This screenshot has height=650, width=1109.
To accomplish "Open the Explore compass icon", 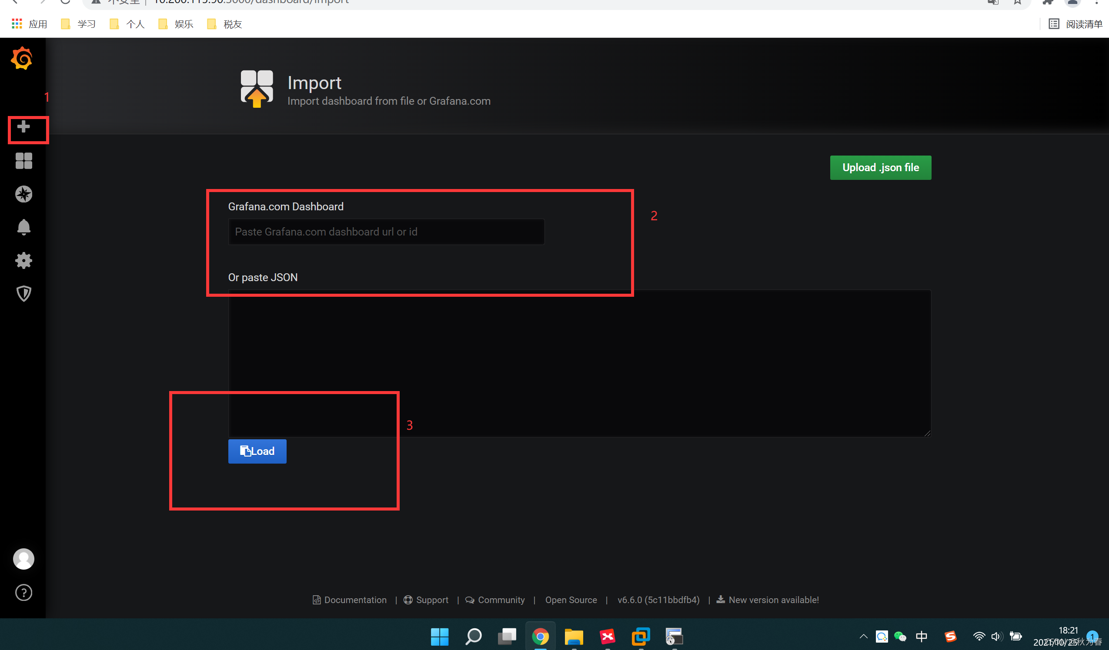I will click(x=24, y=194).
